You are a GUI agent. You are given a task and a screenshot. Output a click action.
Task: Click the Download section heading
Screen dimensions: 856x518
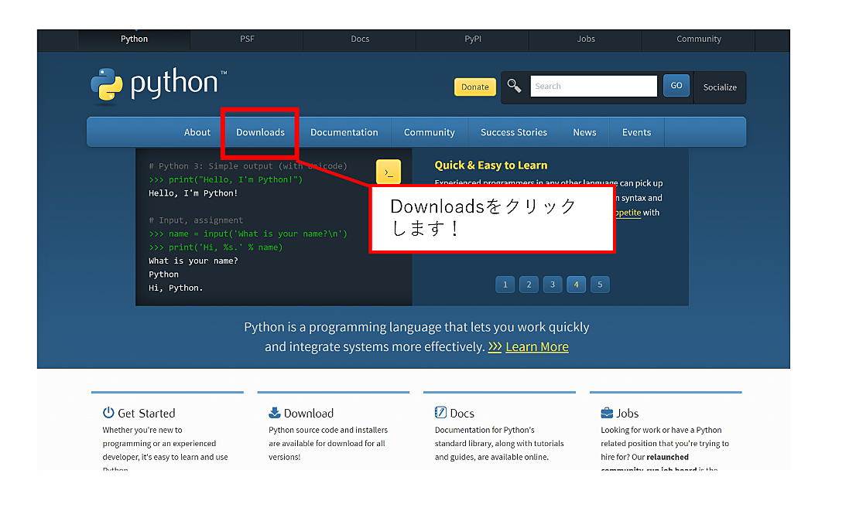tap(309, 414)
